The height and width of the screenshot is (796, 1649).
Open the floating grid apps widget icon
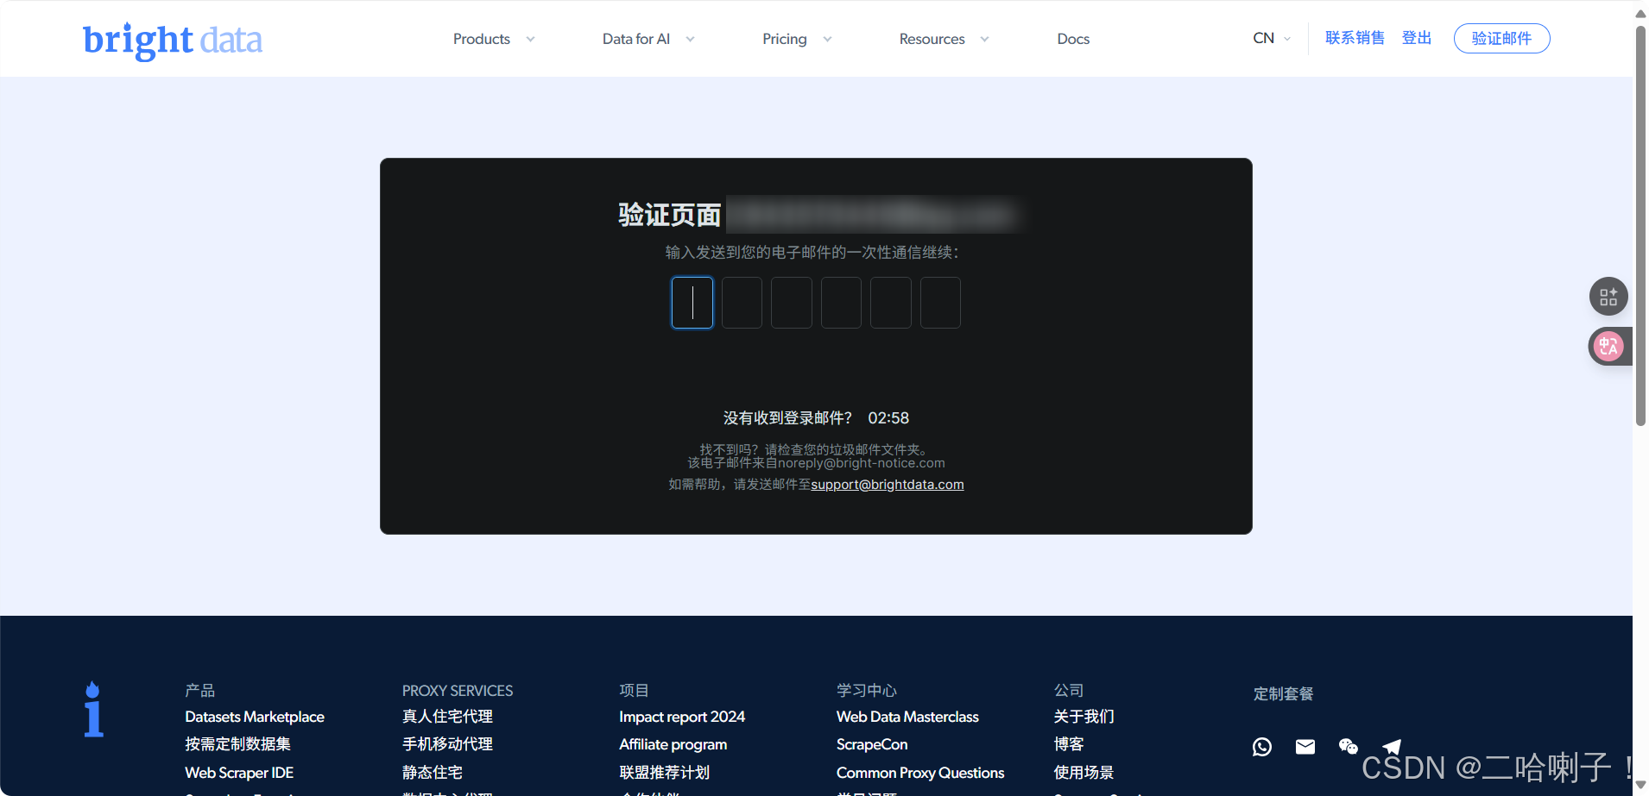(1608, 297)
